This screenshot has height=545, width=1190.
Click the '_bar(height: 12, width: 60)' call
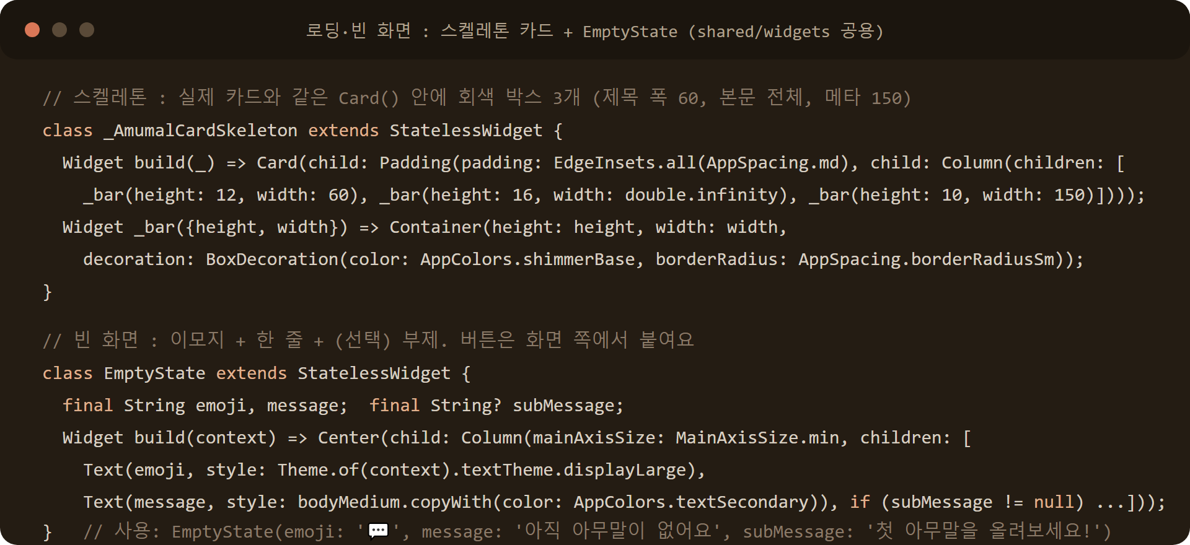pos(220,195)
